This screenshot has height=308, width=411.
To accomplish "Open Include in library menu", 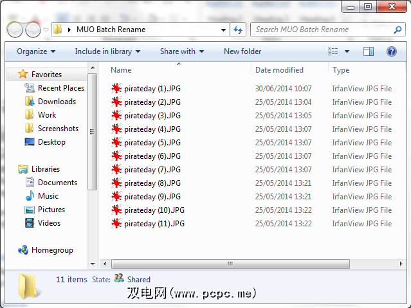I will [107, 51].
